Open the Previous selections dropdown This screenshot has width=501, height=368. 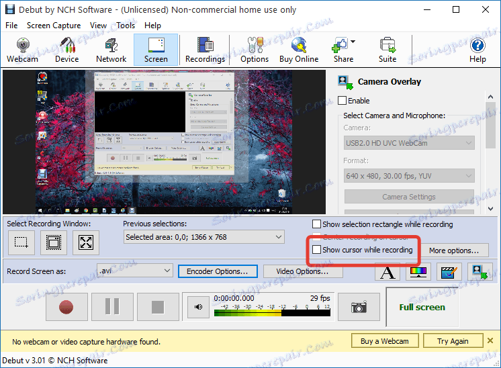tap(204, 237)
